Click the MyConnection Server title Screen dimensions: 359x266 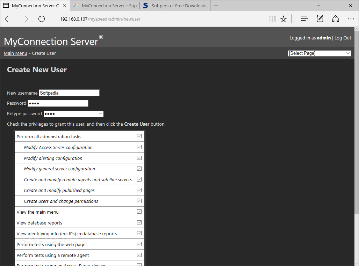[x=53, y=41]
